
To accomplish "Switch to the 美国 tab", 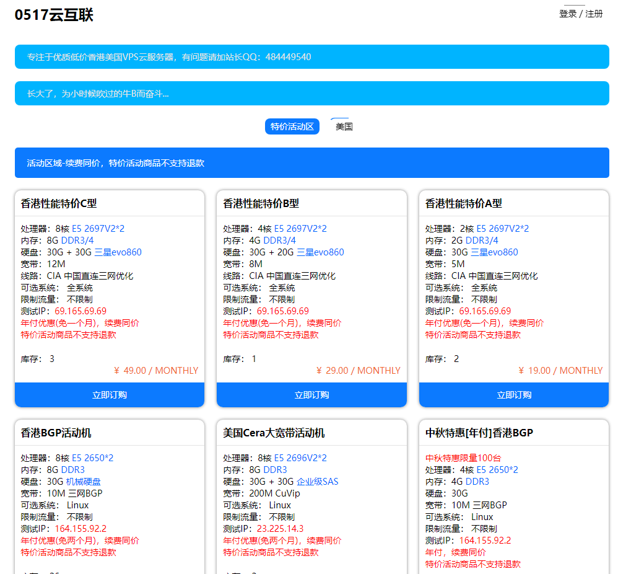I will [344, 126].
